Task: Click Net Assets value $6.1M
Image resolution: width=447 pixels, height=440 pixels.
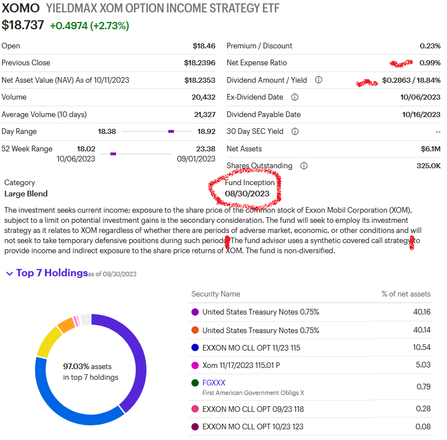Action: (x=431, y=149)
